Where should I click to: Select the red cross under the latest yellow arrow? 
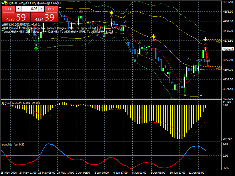point(205,44)
